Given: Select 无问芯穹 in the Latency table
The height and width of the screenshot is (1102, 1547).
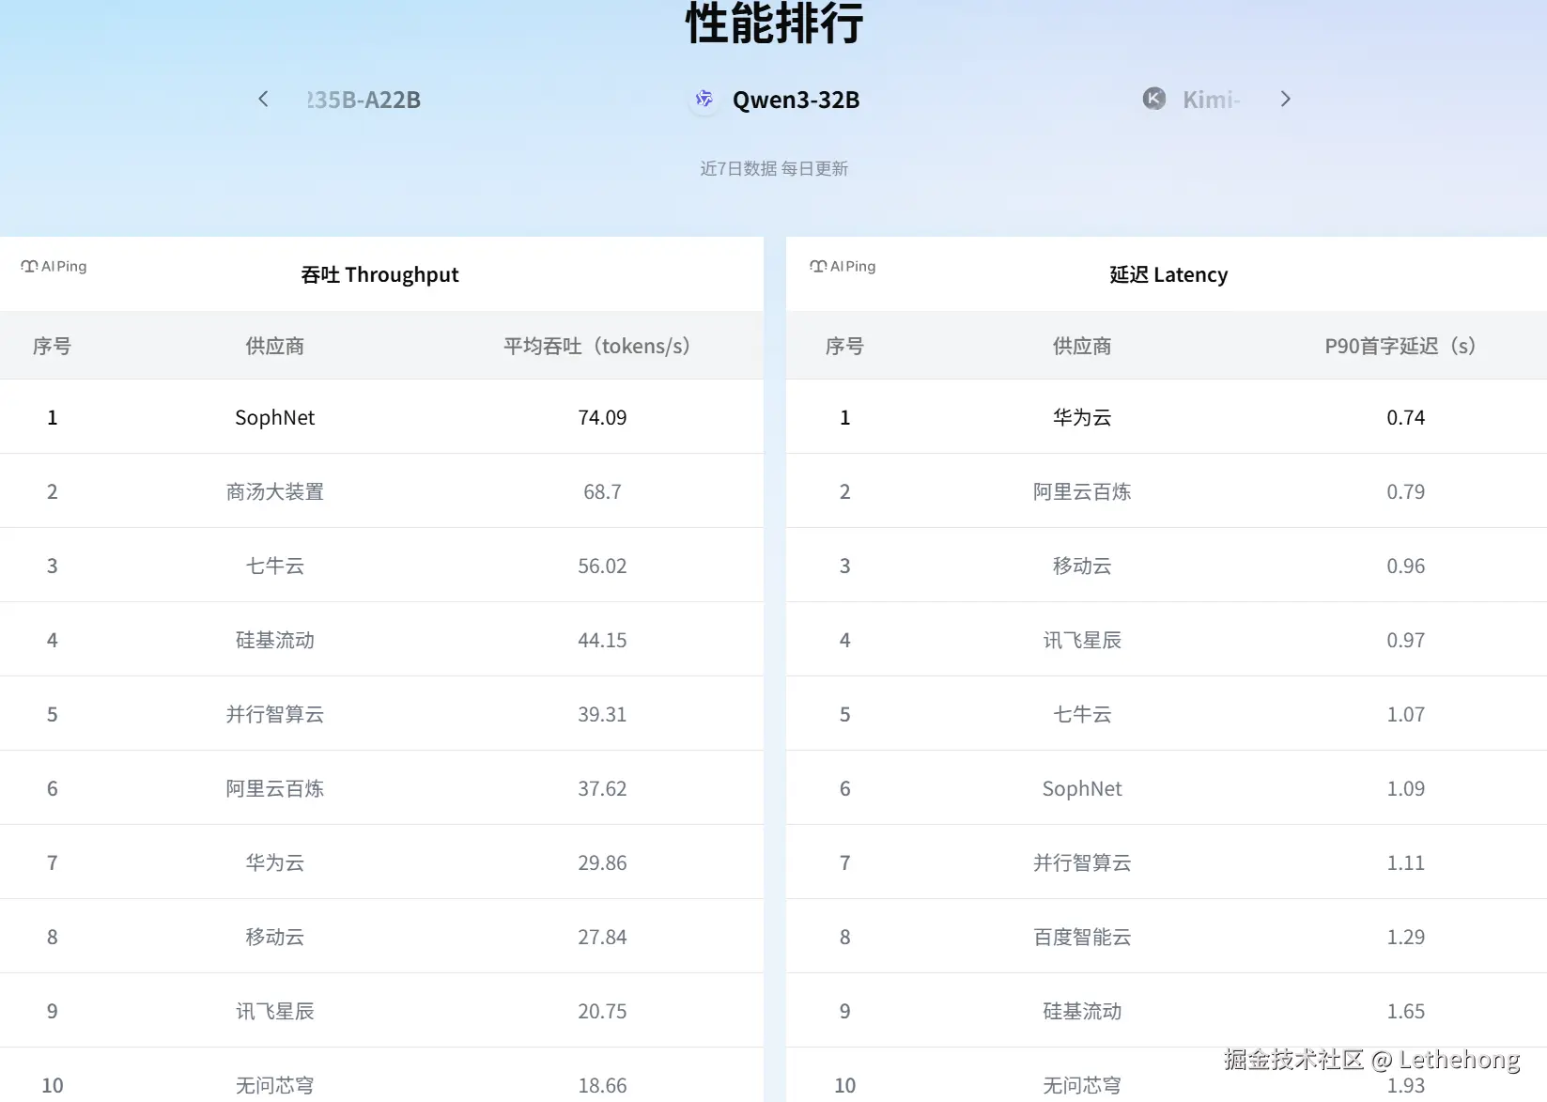Looking at the screenshot, I should point(1082,1085).
